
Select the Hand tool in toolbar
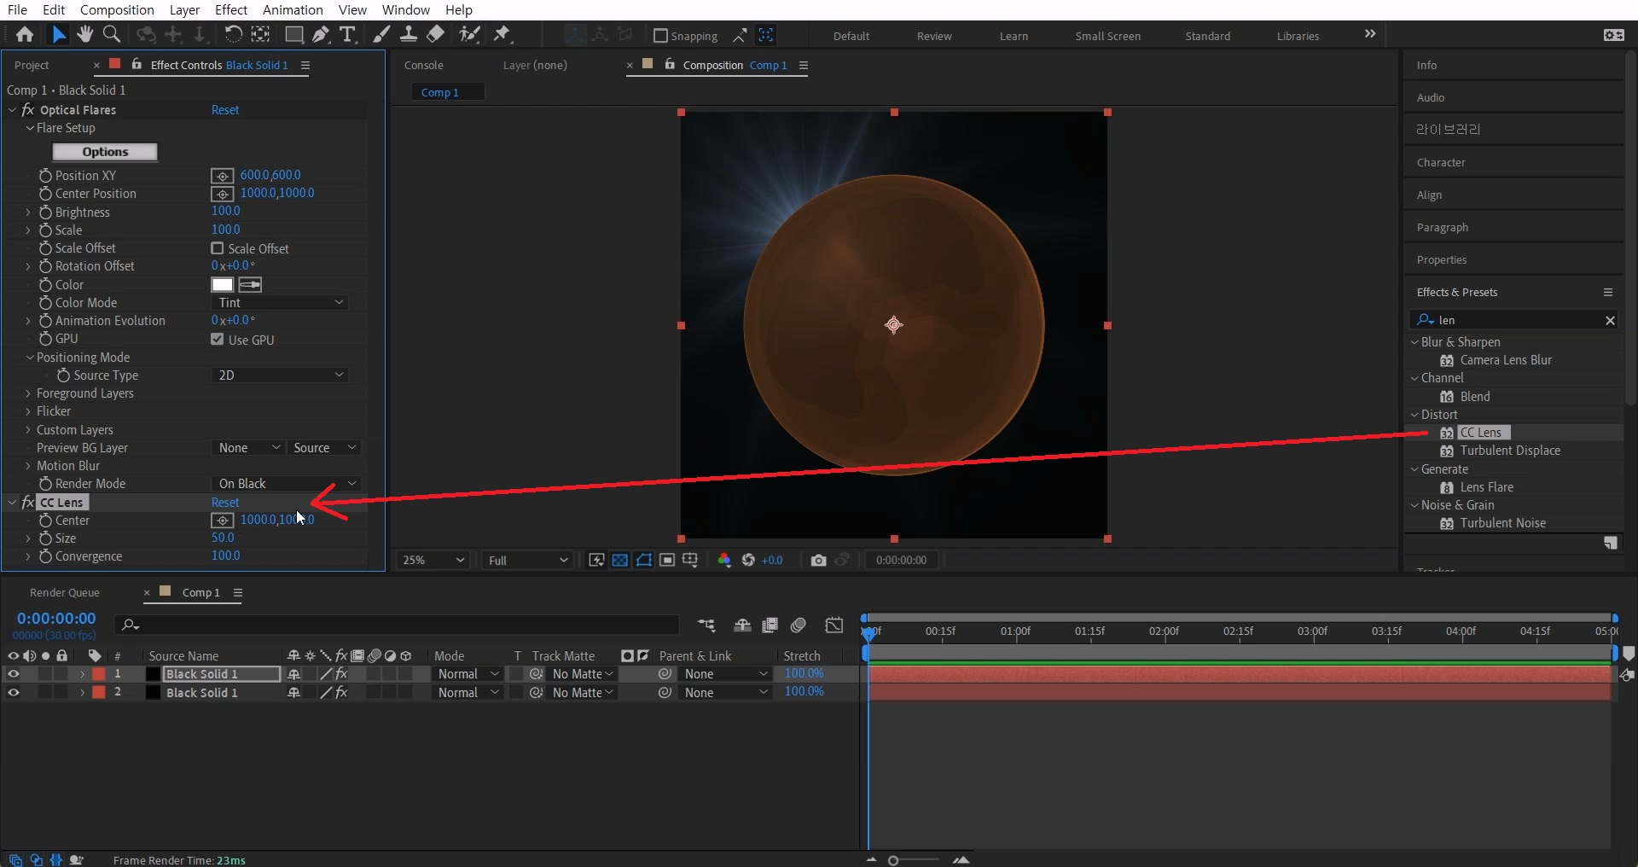pos(84,34)
